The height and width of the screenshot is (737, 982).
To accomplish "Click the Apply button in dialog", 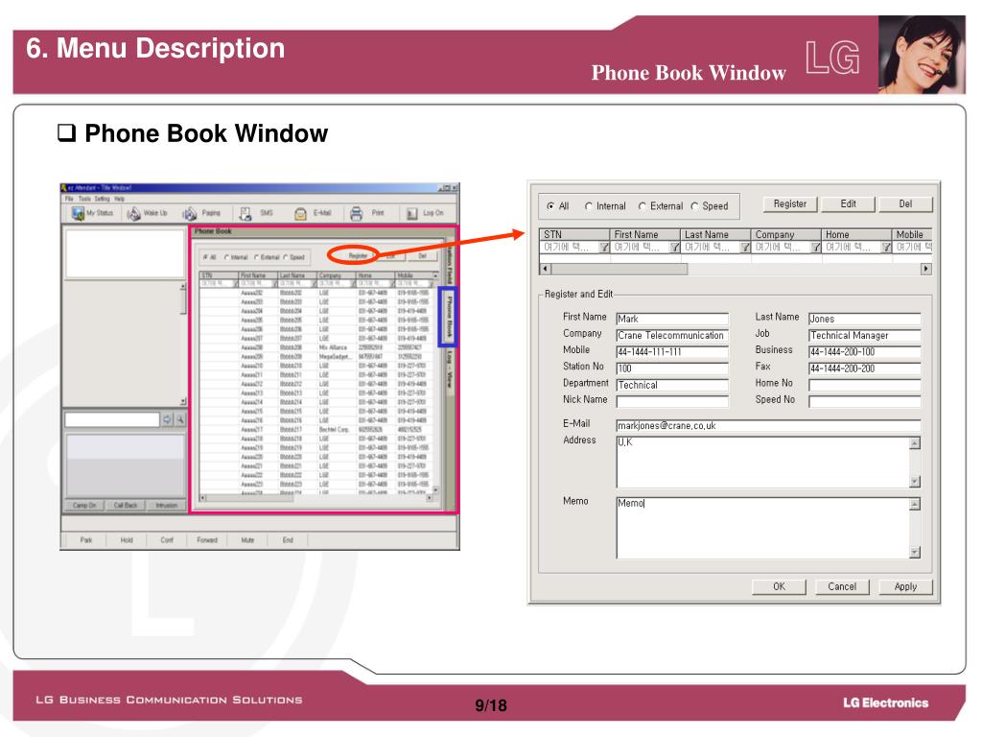I will pos(905,586).
